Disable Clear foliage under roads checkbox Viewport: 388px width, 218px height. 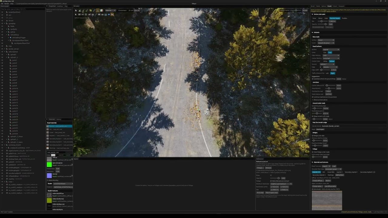(x=313, y=152)
